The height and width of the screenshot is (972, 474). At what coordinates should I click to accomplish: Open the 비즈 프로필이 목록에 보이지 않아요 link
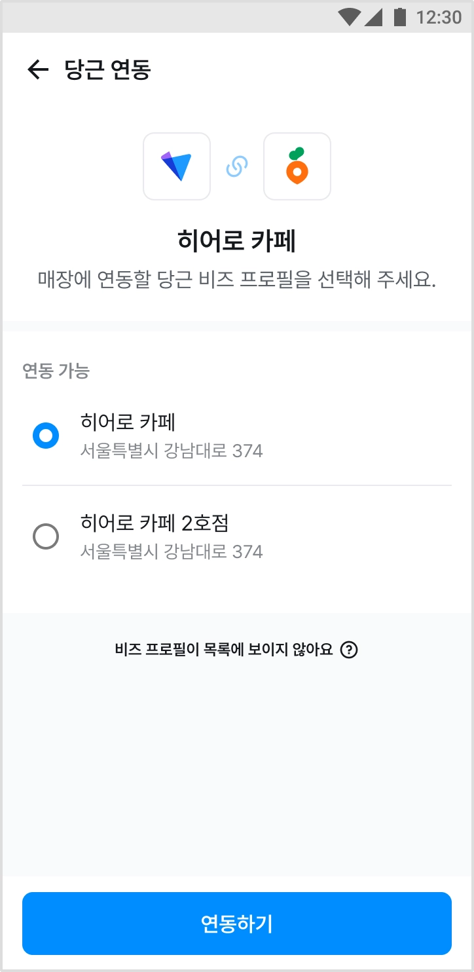[x=224, y=650]
